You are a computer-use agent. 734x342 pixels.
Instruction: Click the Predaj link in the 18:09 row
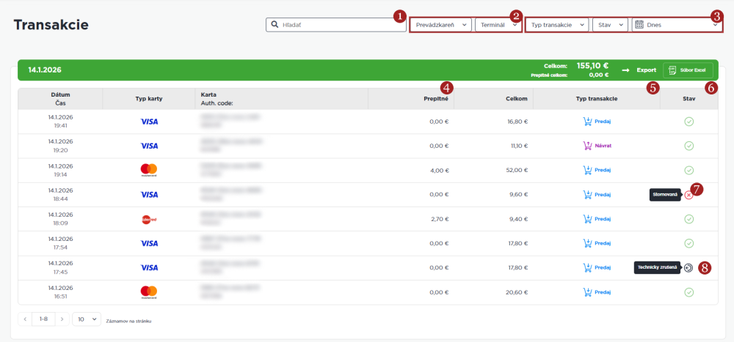tap(603, 219)
